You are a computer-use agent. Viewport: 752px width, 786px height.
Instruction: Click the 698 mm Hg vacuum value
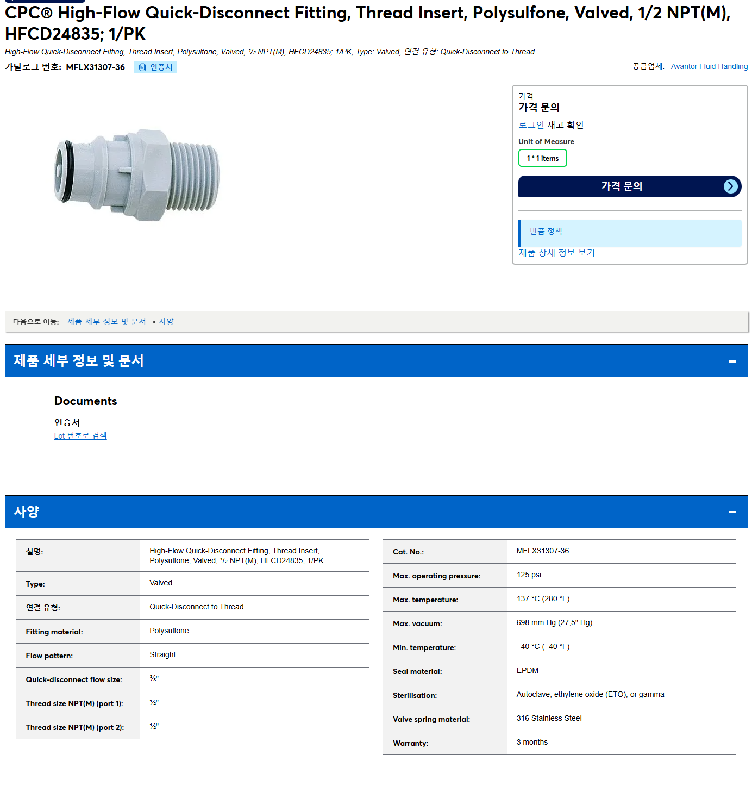tap(554, 623)
